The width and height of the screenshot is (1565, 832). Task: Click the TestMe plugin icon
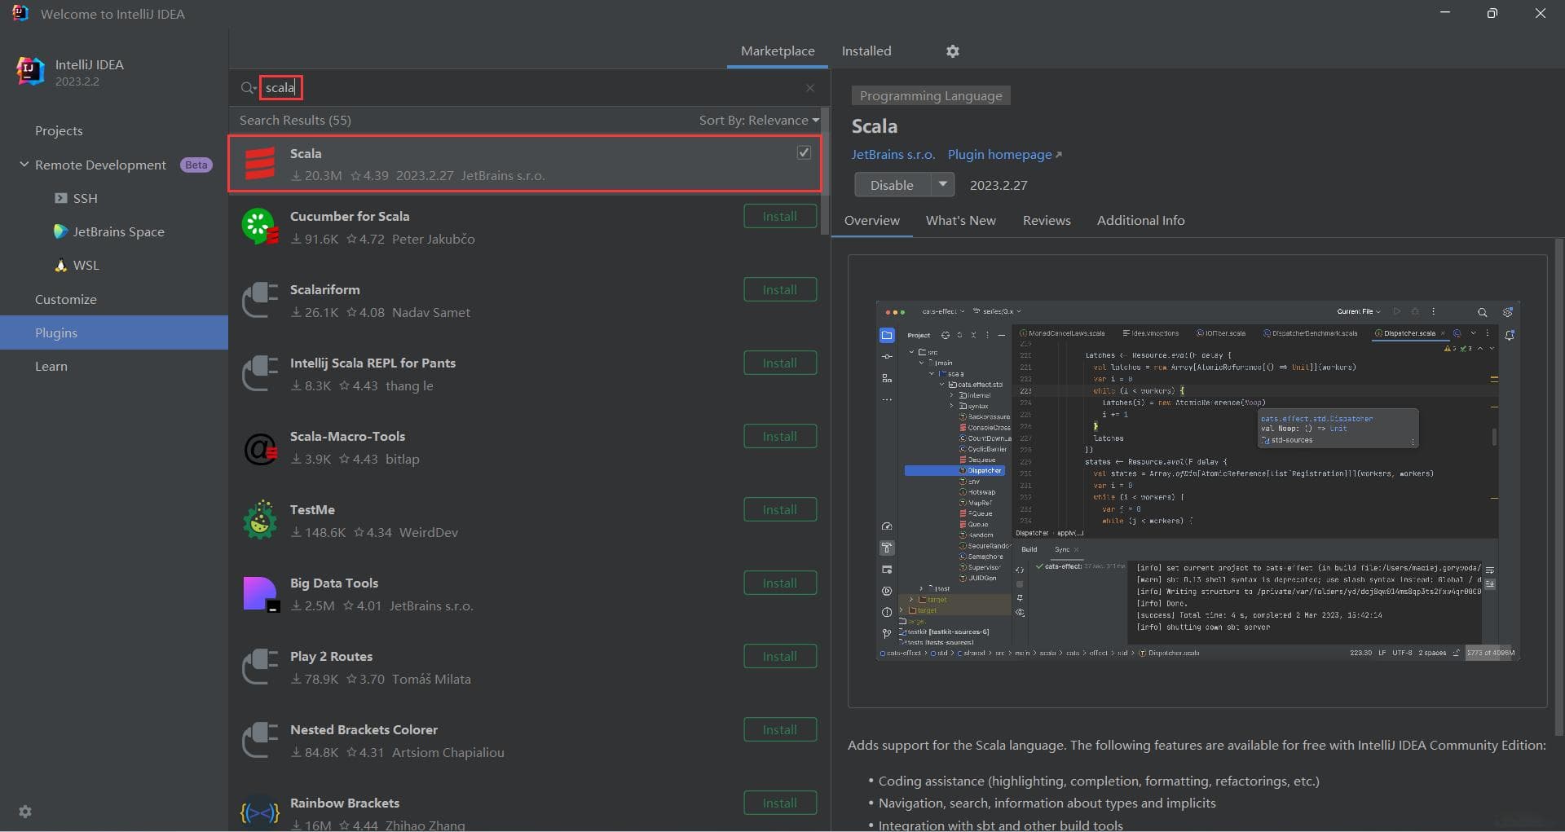coord(260,520)
